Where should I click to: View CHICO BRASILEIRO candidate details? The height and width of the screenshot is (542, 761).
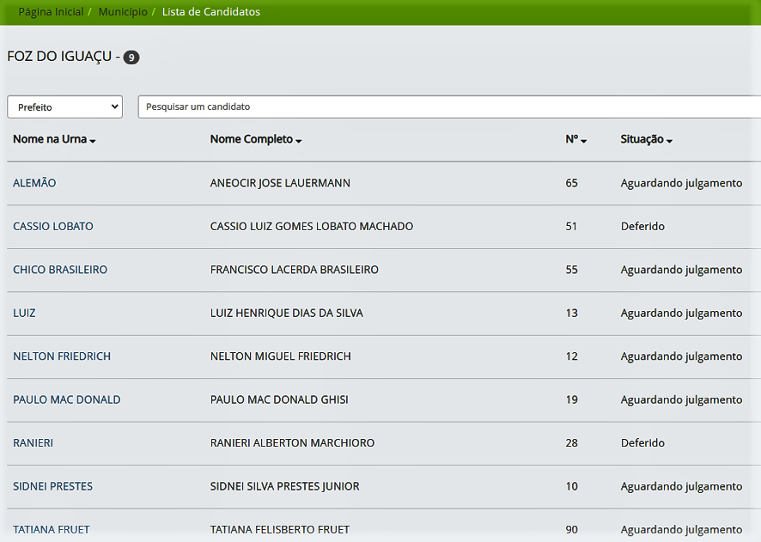tap(60, 270)
